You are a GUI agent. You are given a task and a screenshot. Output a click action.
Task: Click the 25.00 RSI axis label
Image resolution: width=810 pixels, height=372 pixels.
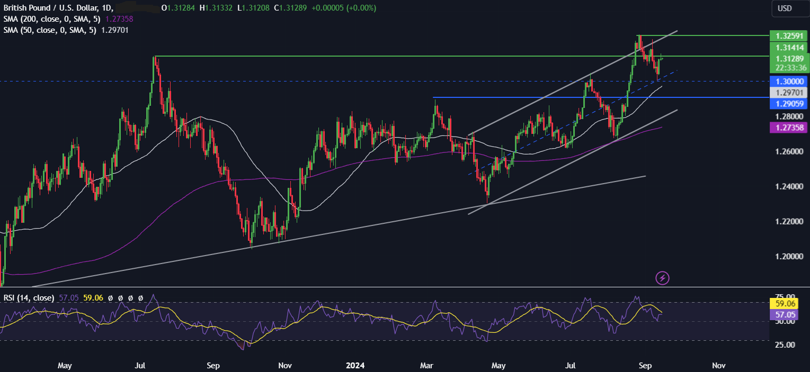[x=785, y=344]
